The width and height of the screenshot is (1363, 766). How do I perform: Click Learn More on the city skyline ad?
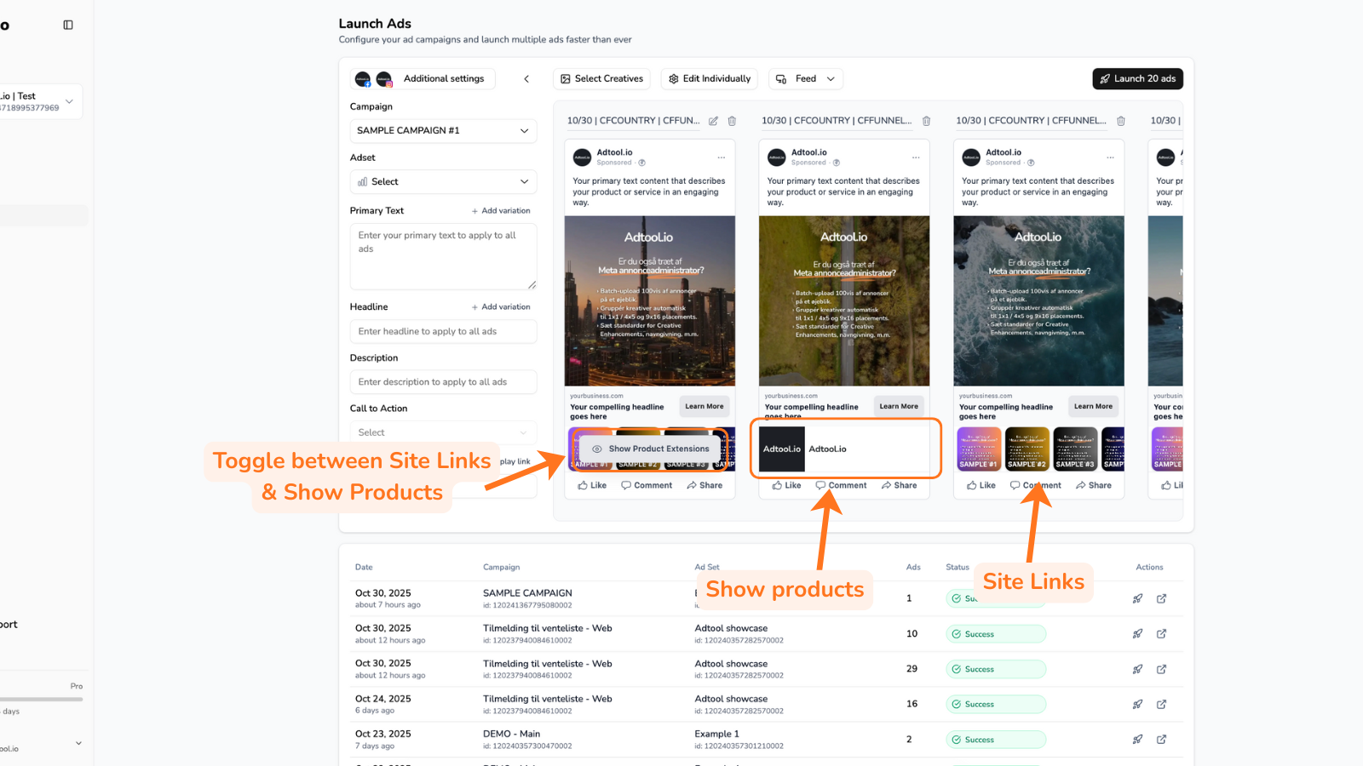[x=705, y=407]
